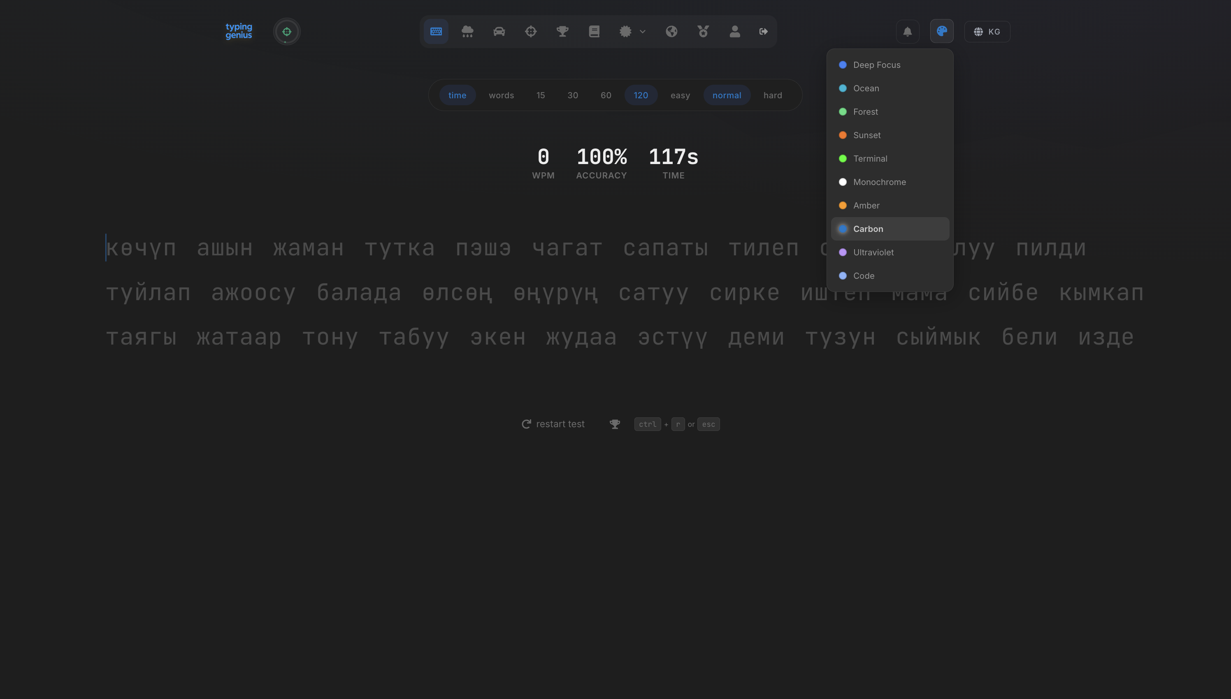Image resolution: width=1231 pixels, height=699 pixels.
Task: Switch test mode to words
Action: pos(502,95)
